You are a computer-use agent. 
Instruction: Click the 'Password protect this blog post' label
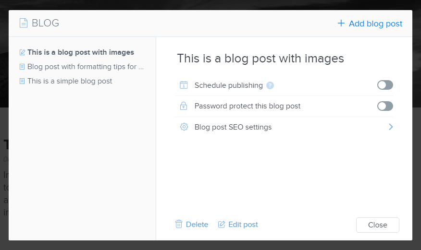point(248,106)
